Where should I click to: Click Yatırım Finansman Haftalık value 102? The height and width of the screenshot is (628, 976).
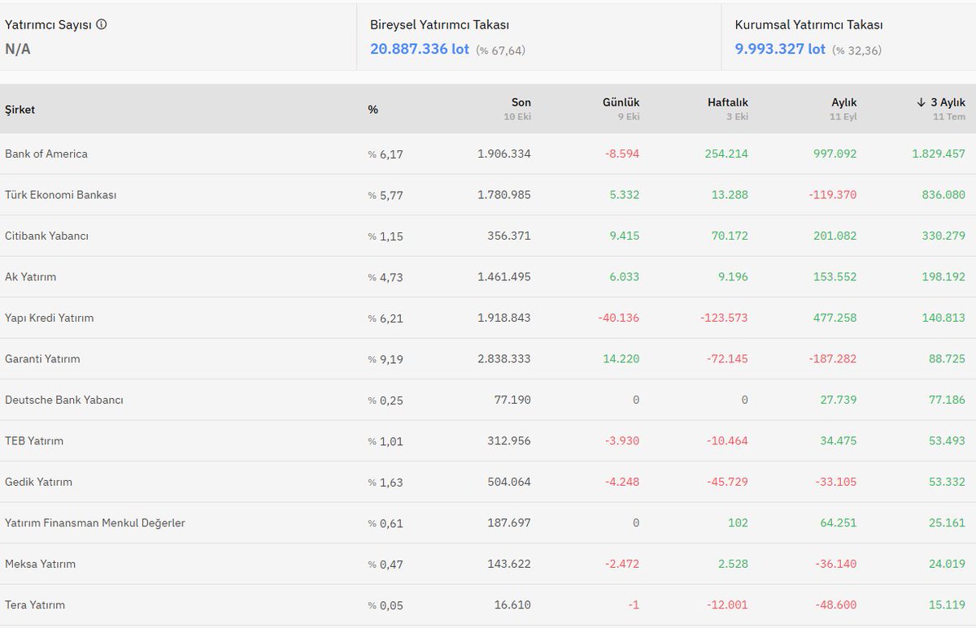pos(739,523)
